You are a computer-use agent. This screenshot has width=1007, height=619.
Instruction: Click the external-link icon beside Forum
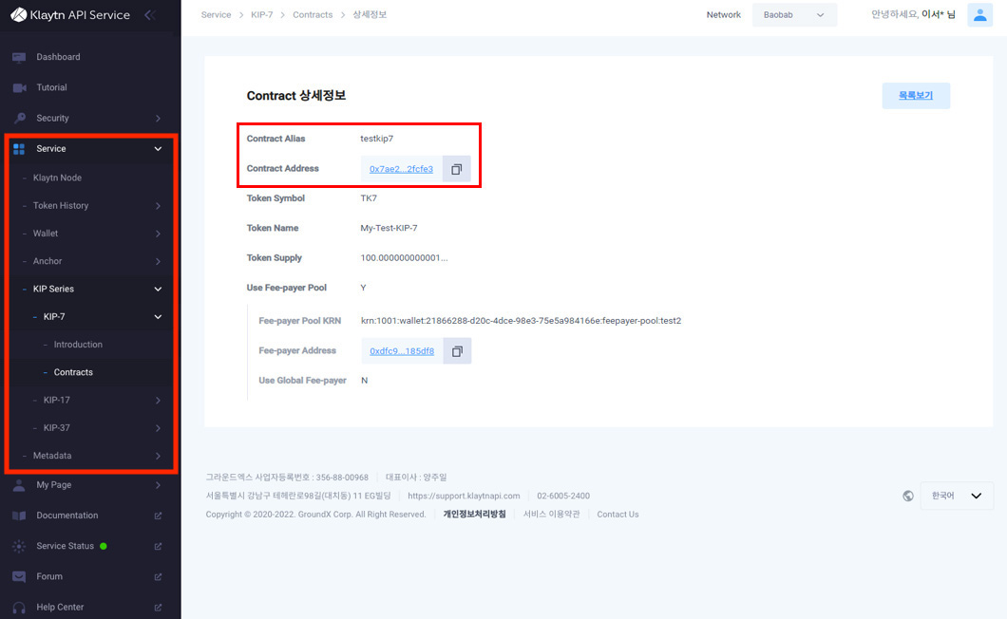[158, 576]
